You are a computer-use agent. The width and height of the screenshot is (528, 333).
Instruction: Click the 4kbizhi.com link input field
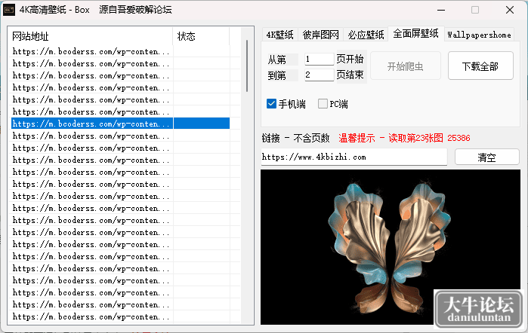pos(354,157)
